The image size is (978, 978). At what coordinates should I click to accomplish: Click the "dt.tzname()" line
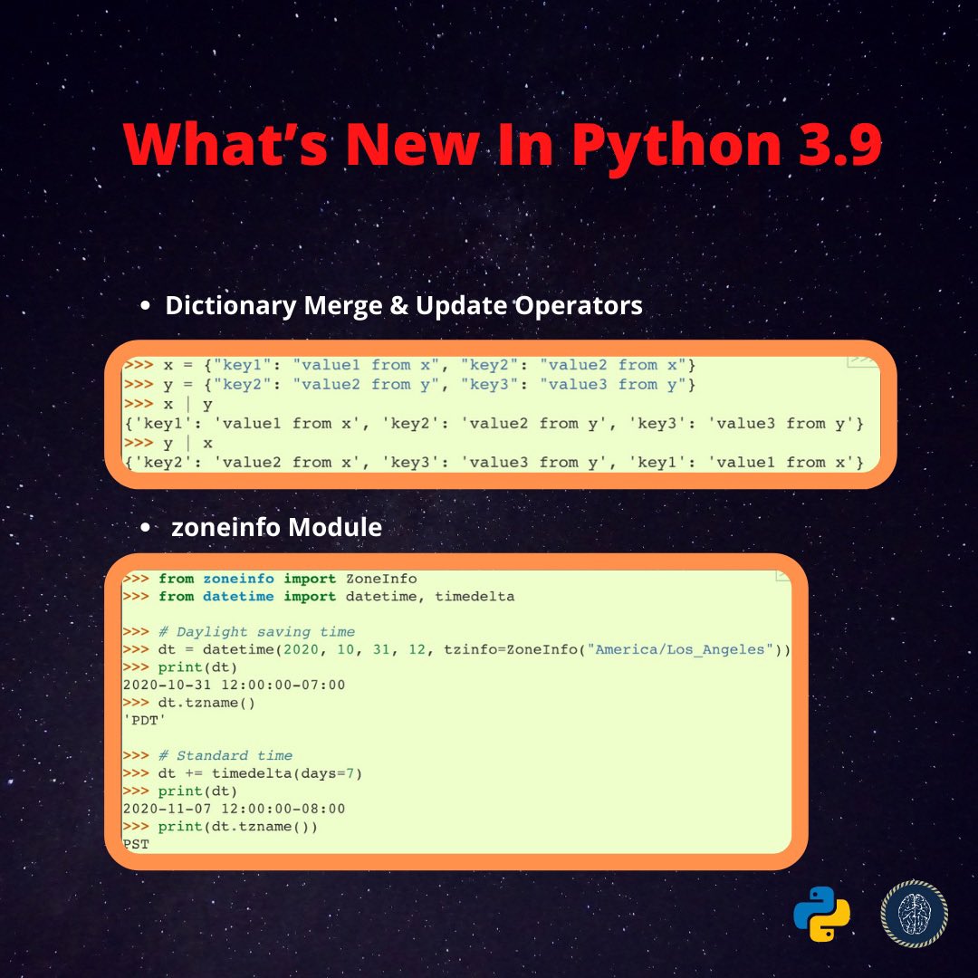tap(189, 703)
